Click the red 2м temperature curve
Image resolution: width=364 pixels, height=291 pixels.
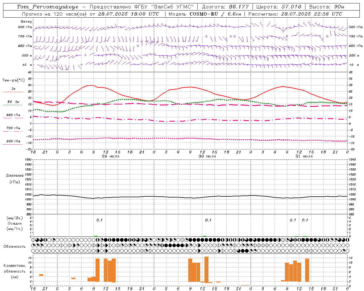click(x=190, y=87)
